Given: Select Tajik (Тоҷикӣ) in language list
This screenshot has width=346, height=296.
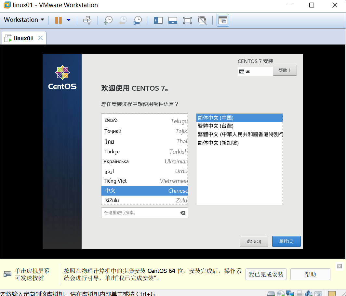Looking at the screenshot, I should (145, 131).
